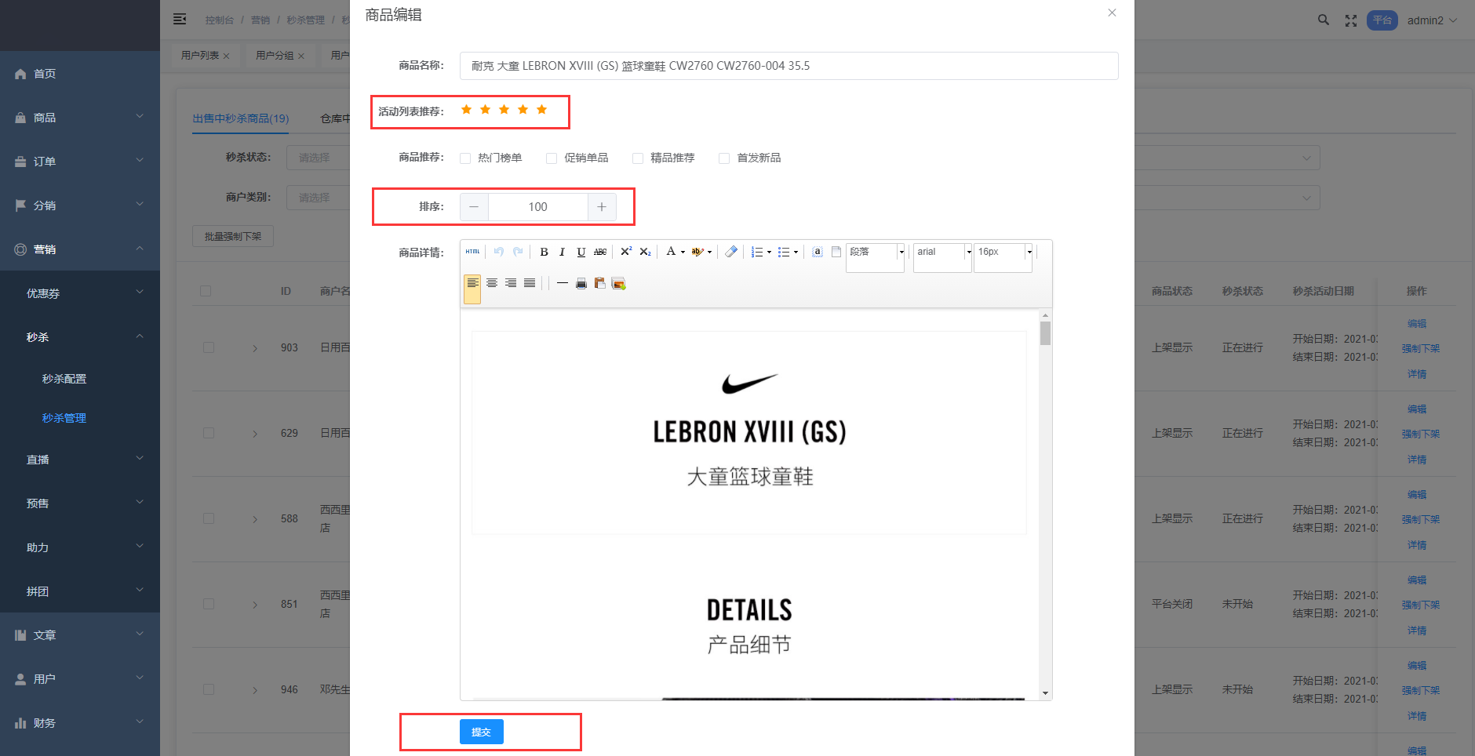Image resolution: width=1475 pixels, height=756 pixels.
Task: Expand the 优惠券 submenu
Action: (x=80, y=293)
